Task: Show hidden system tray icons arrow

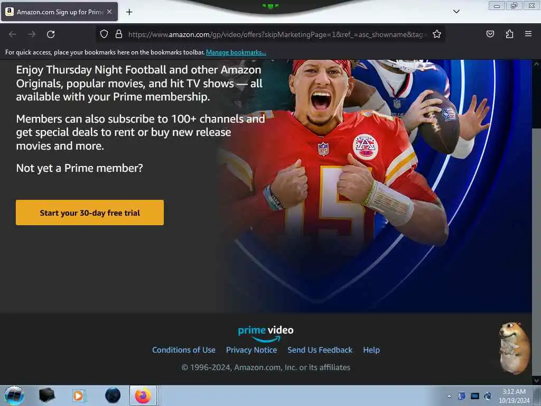Action: point(449,396)
